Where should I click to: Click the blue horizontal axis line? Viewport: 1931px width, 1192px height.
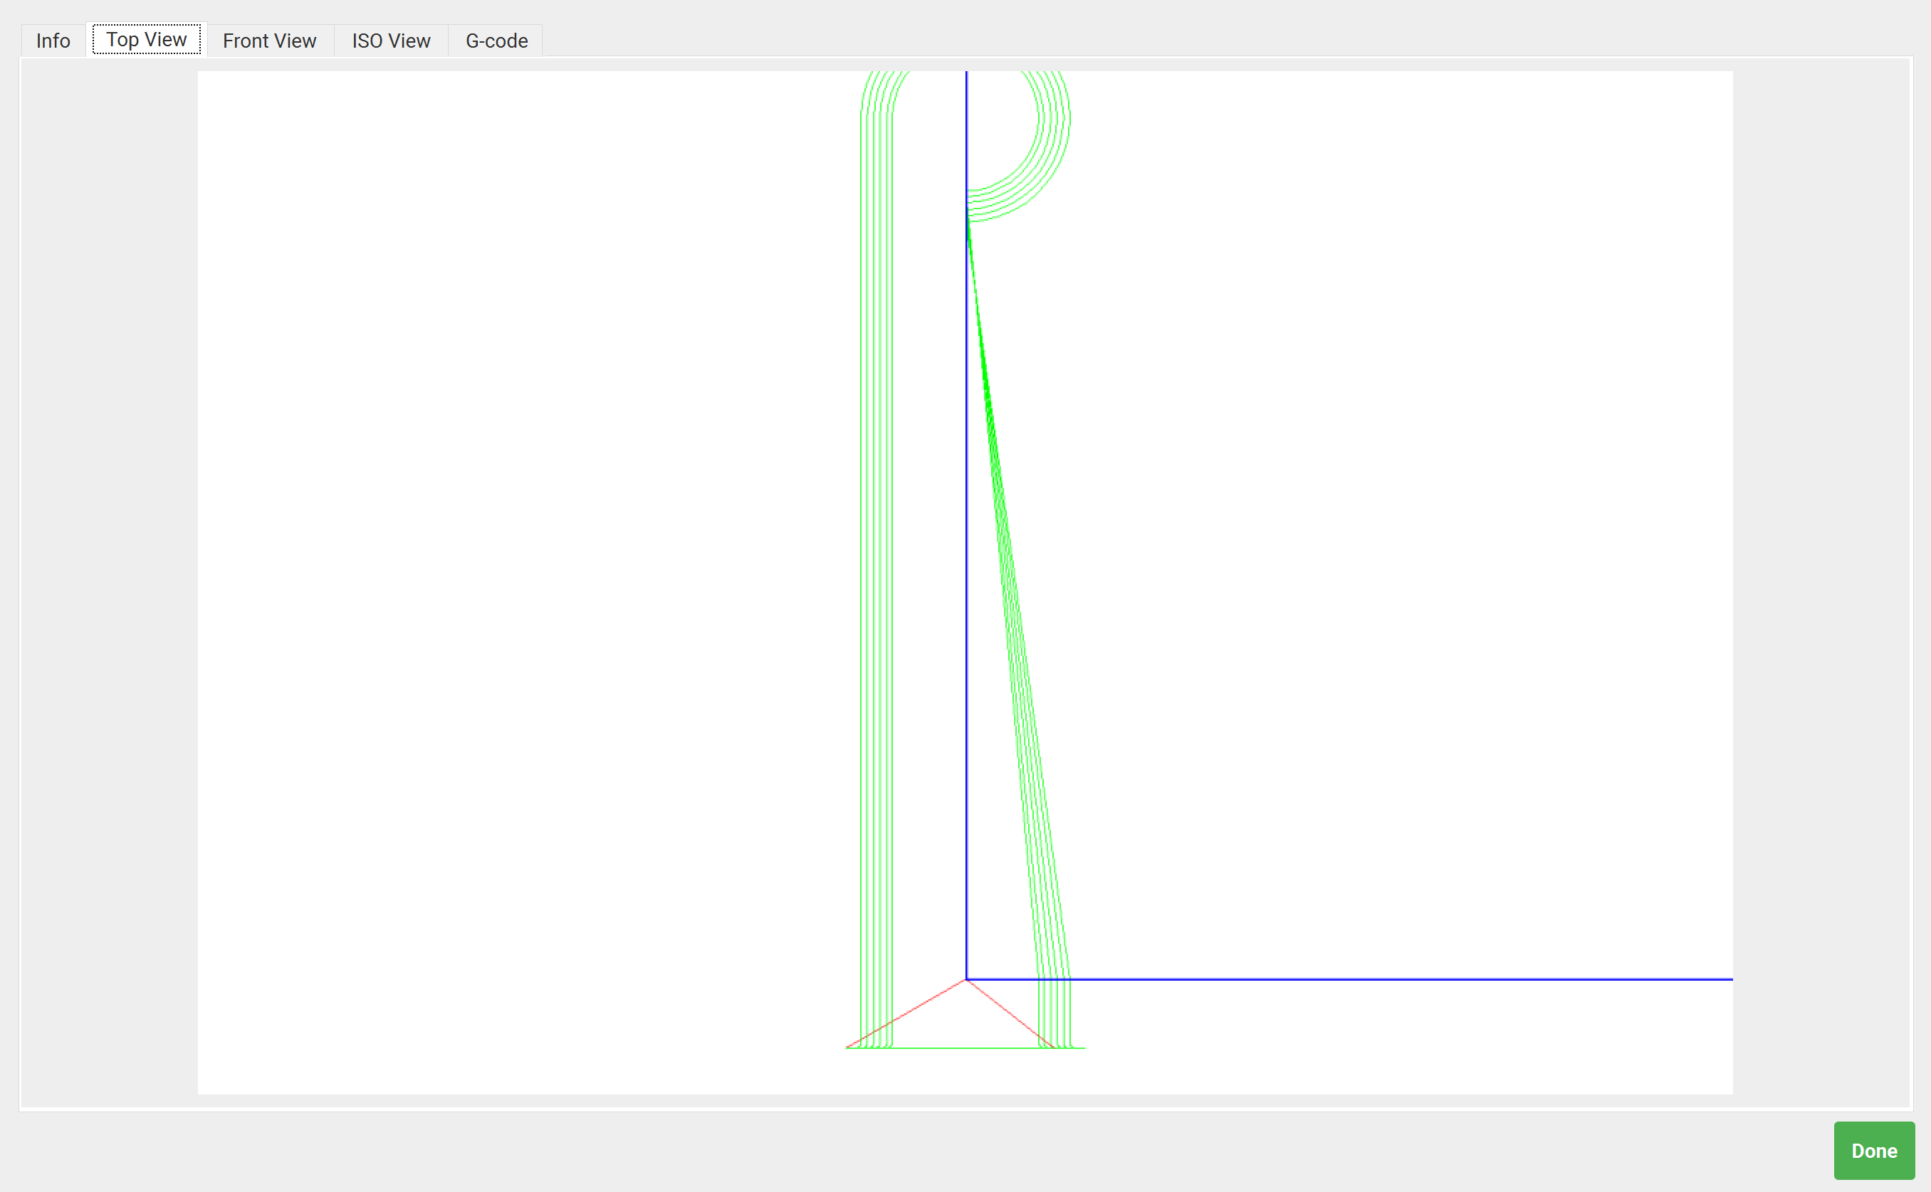coord(1349,979)
